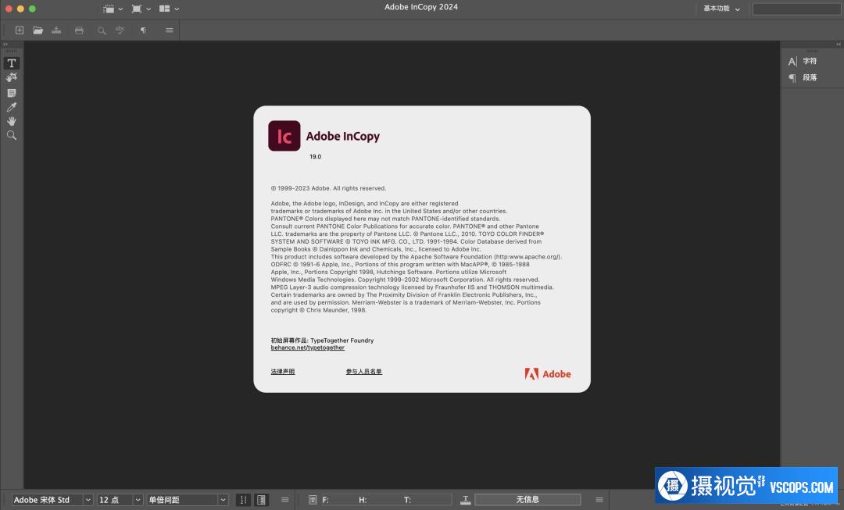Click the print icon in toolbar
Image resolution: width=844 pixels, height=510 pixels.
(79, 30)
